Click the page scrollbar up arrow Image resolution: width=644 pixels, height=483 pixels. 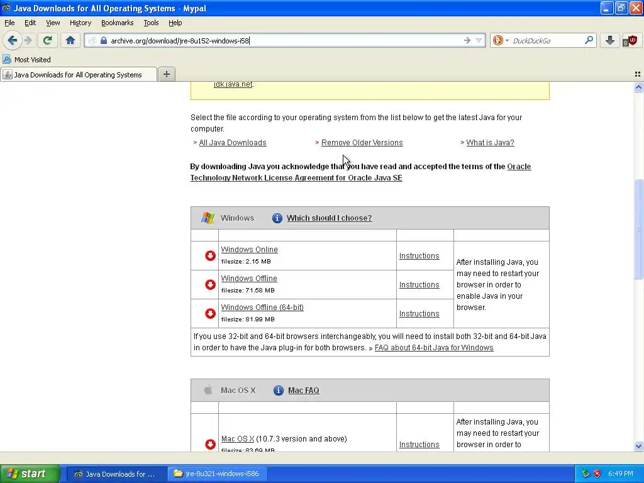coord(638,87)
